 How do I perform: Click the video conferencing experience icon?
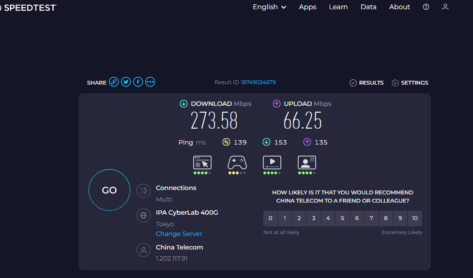[307, 162]
